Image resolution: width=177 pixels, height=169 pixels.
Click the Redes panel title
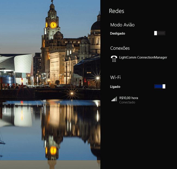117,11
